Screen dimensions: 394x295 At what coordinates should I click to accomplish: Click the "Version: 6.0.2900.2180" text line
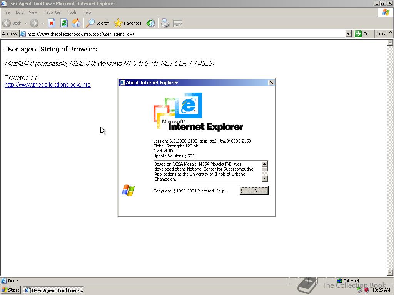(202, 141)
